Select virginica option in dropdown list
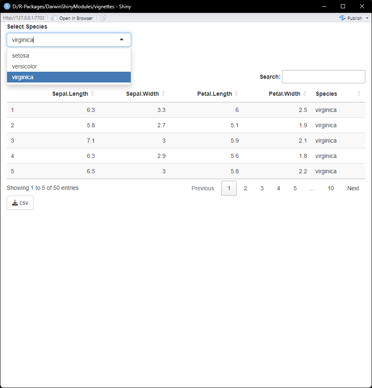This screenshot has height=388, width=372. tap(69, 77)
